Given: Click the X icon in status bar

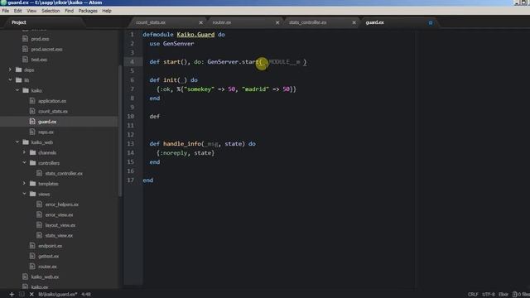Looking at the screenshot, I should click(x=31, y=295).
